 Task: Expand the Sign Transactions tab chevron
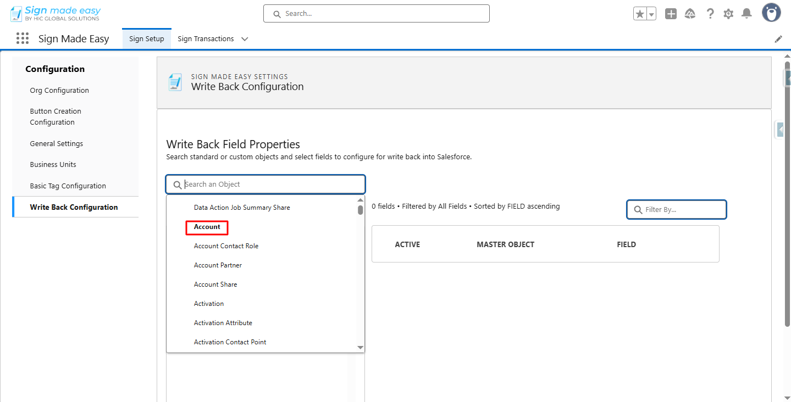pos(245,39)
